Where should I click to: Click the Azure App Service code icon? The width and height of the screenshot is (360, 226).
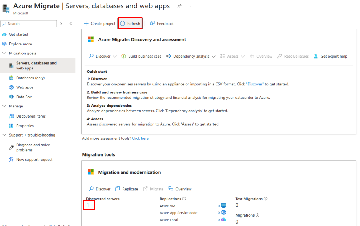[x=224, y=212]
